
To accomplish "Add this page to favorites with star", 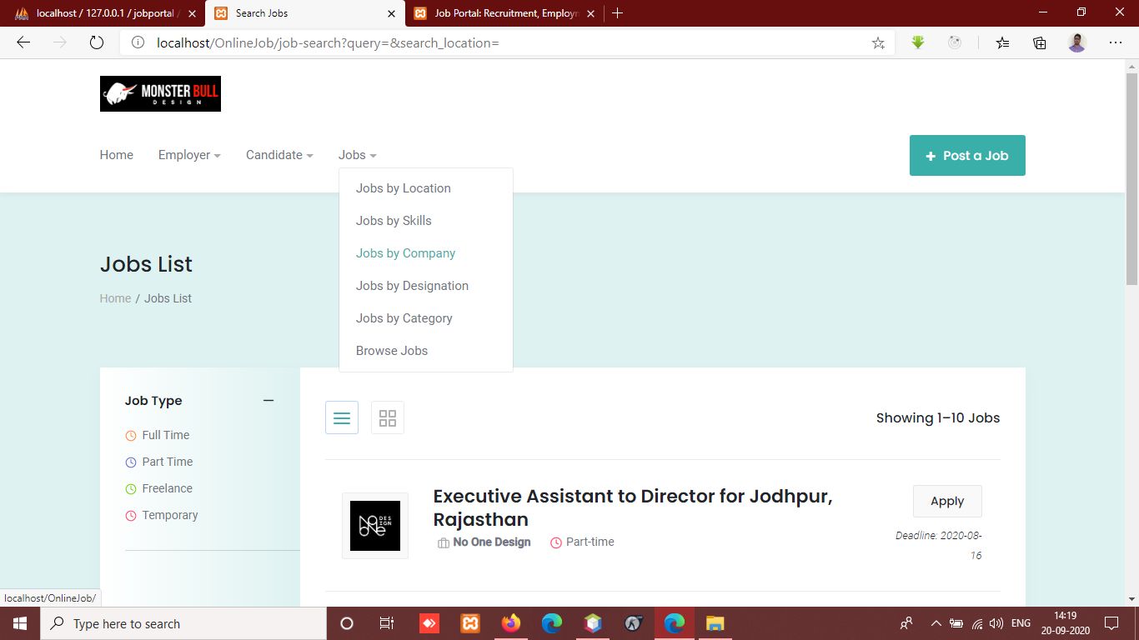I will tap(878, 42).
